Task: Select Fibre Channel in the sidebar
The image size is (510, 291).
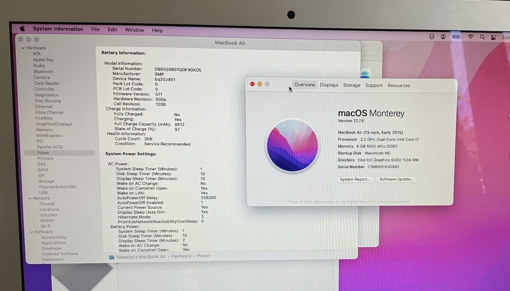Action: pos(49,112)
